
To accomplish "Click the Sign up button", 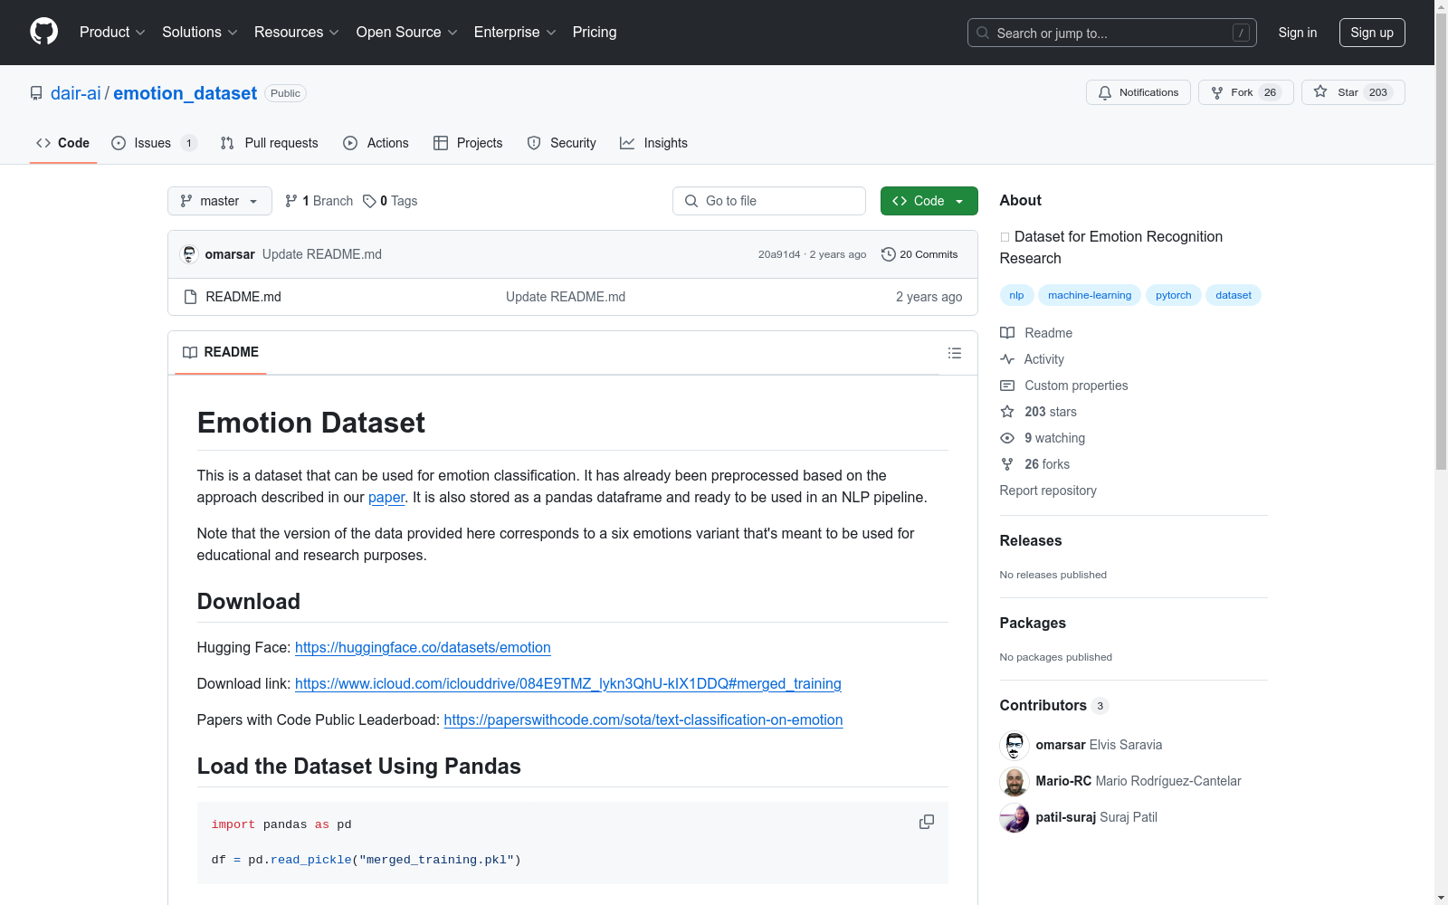I will point(1372,33).
